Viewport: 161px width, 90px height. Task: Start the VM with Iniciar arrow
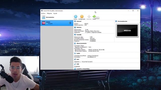coord(94,16)
